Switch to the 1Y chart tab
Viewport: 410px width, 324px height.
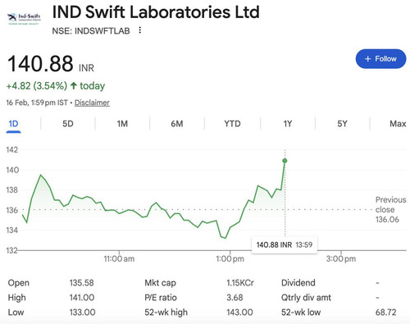288,124
